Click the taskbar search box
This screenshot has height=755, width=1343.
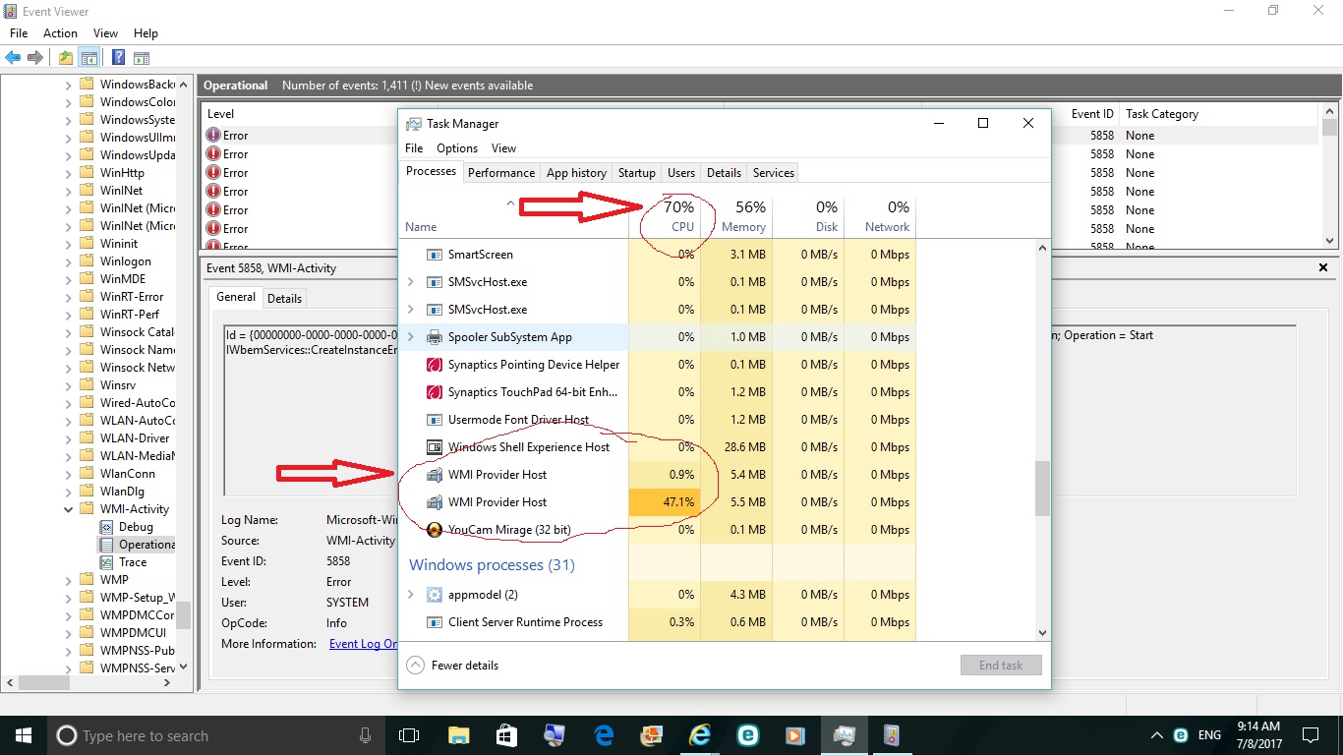click(217, 735)
